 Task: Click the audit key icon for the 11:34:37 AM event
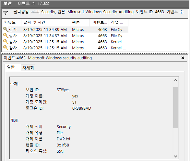6,35
